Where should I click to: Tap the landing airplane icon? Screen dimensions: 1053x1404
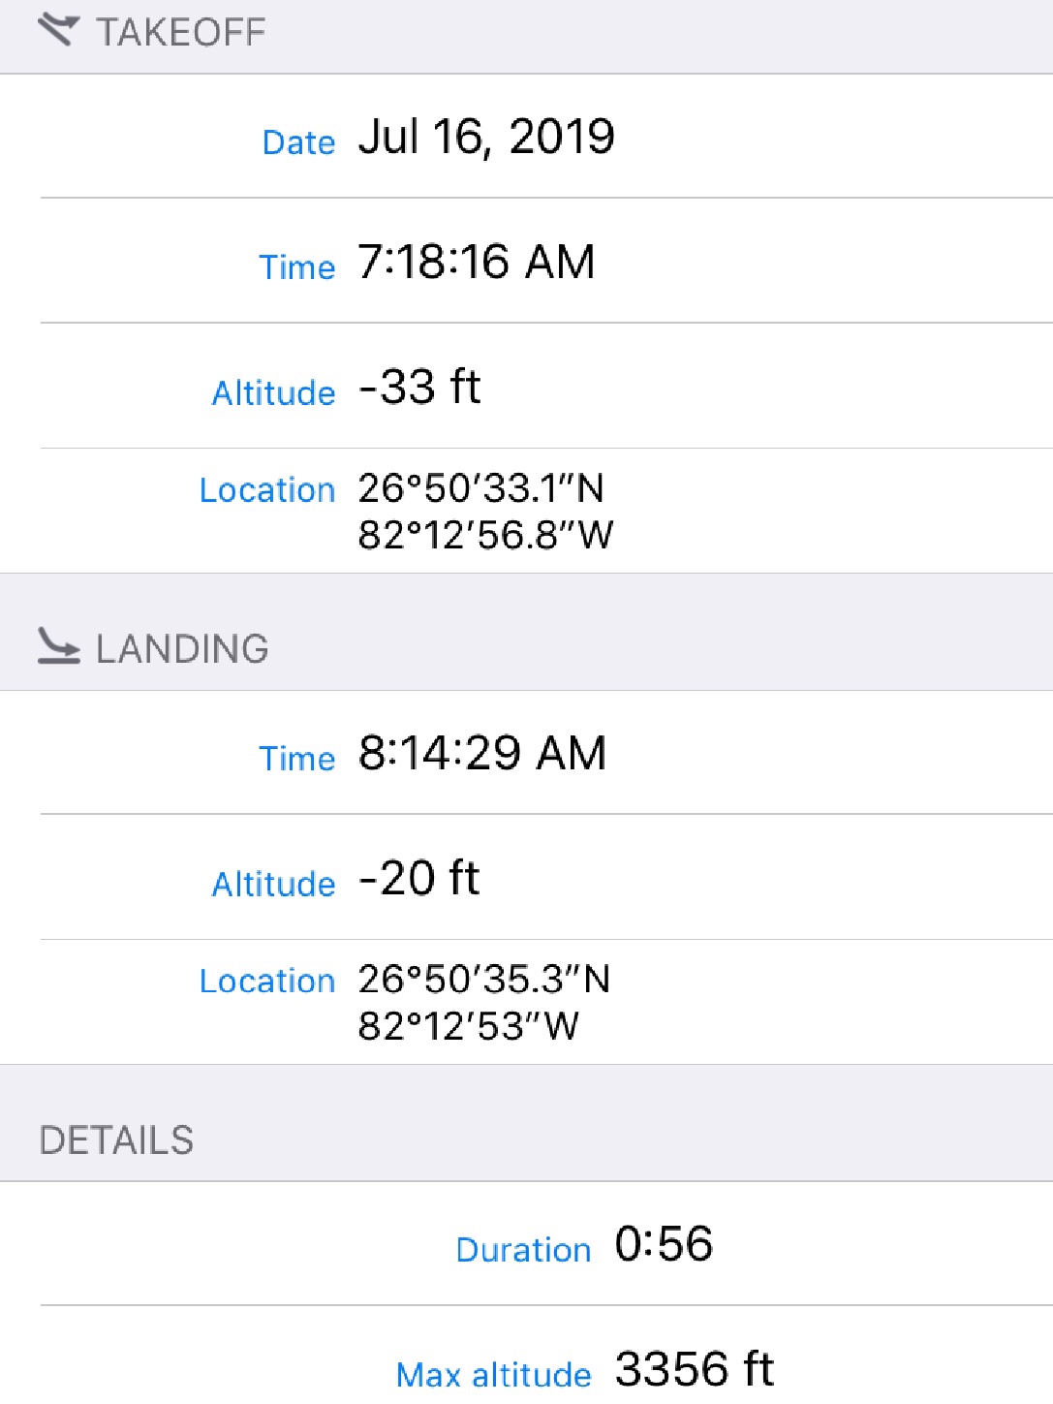coord(58,646)
